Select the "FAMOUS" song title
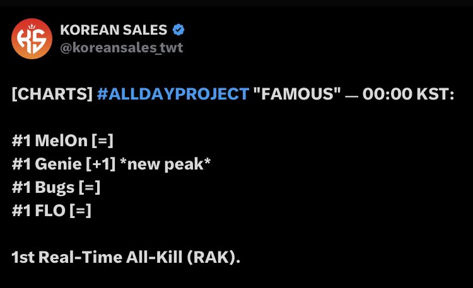The image size is (473, 288). coord(297,94)
